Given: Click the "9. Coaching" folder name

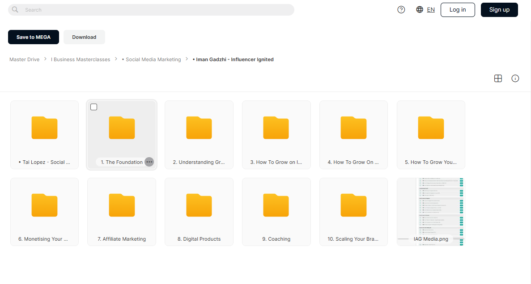Looking at the screenshot, I should (276, 239).
